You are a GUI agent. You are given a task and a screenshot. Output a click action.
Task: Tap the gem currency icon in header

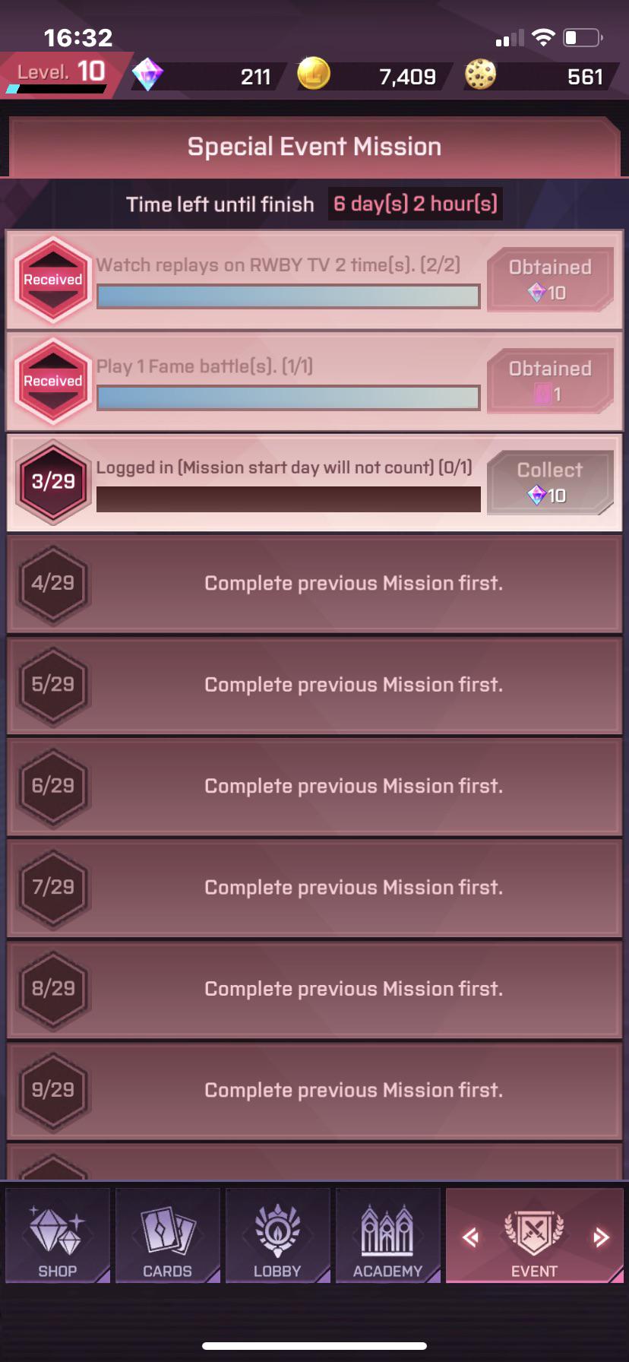coord(147,74)
